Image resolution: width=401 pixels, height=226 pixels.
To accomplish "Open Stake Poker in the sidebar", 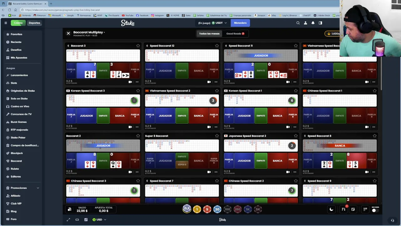I will pos(18,138).
